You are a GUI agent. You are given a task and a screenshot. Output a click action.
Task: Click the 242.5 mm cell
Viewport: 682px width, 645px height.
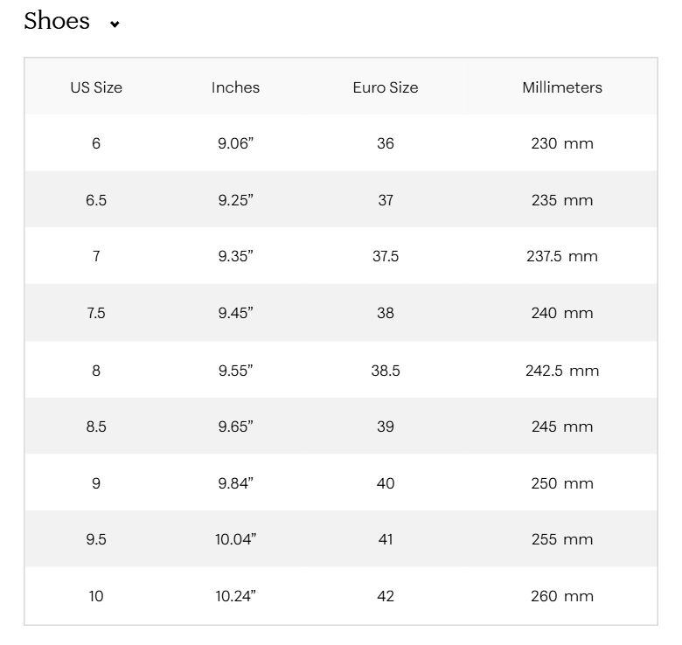562,371
